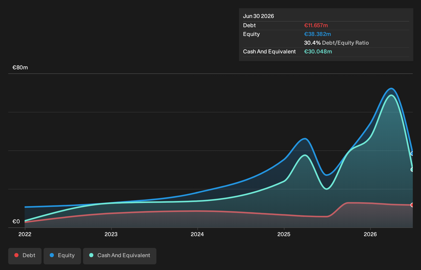This screenshot has width=421, height=270.
Task: Click the 2025 x-axis label
Action: (x=284, y=234)
